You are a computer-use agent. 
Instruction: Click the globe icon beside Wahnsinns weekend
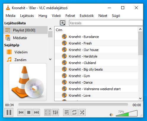point(64,89)
